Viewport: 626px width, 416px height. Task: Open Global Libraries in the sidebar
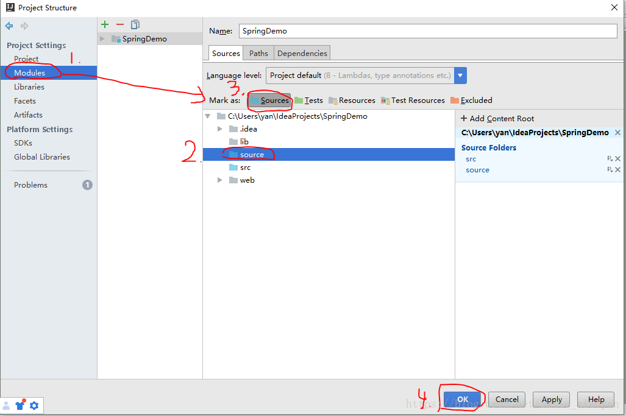tap(42, 157)
